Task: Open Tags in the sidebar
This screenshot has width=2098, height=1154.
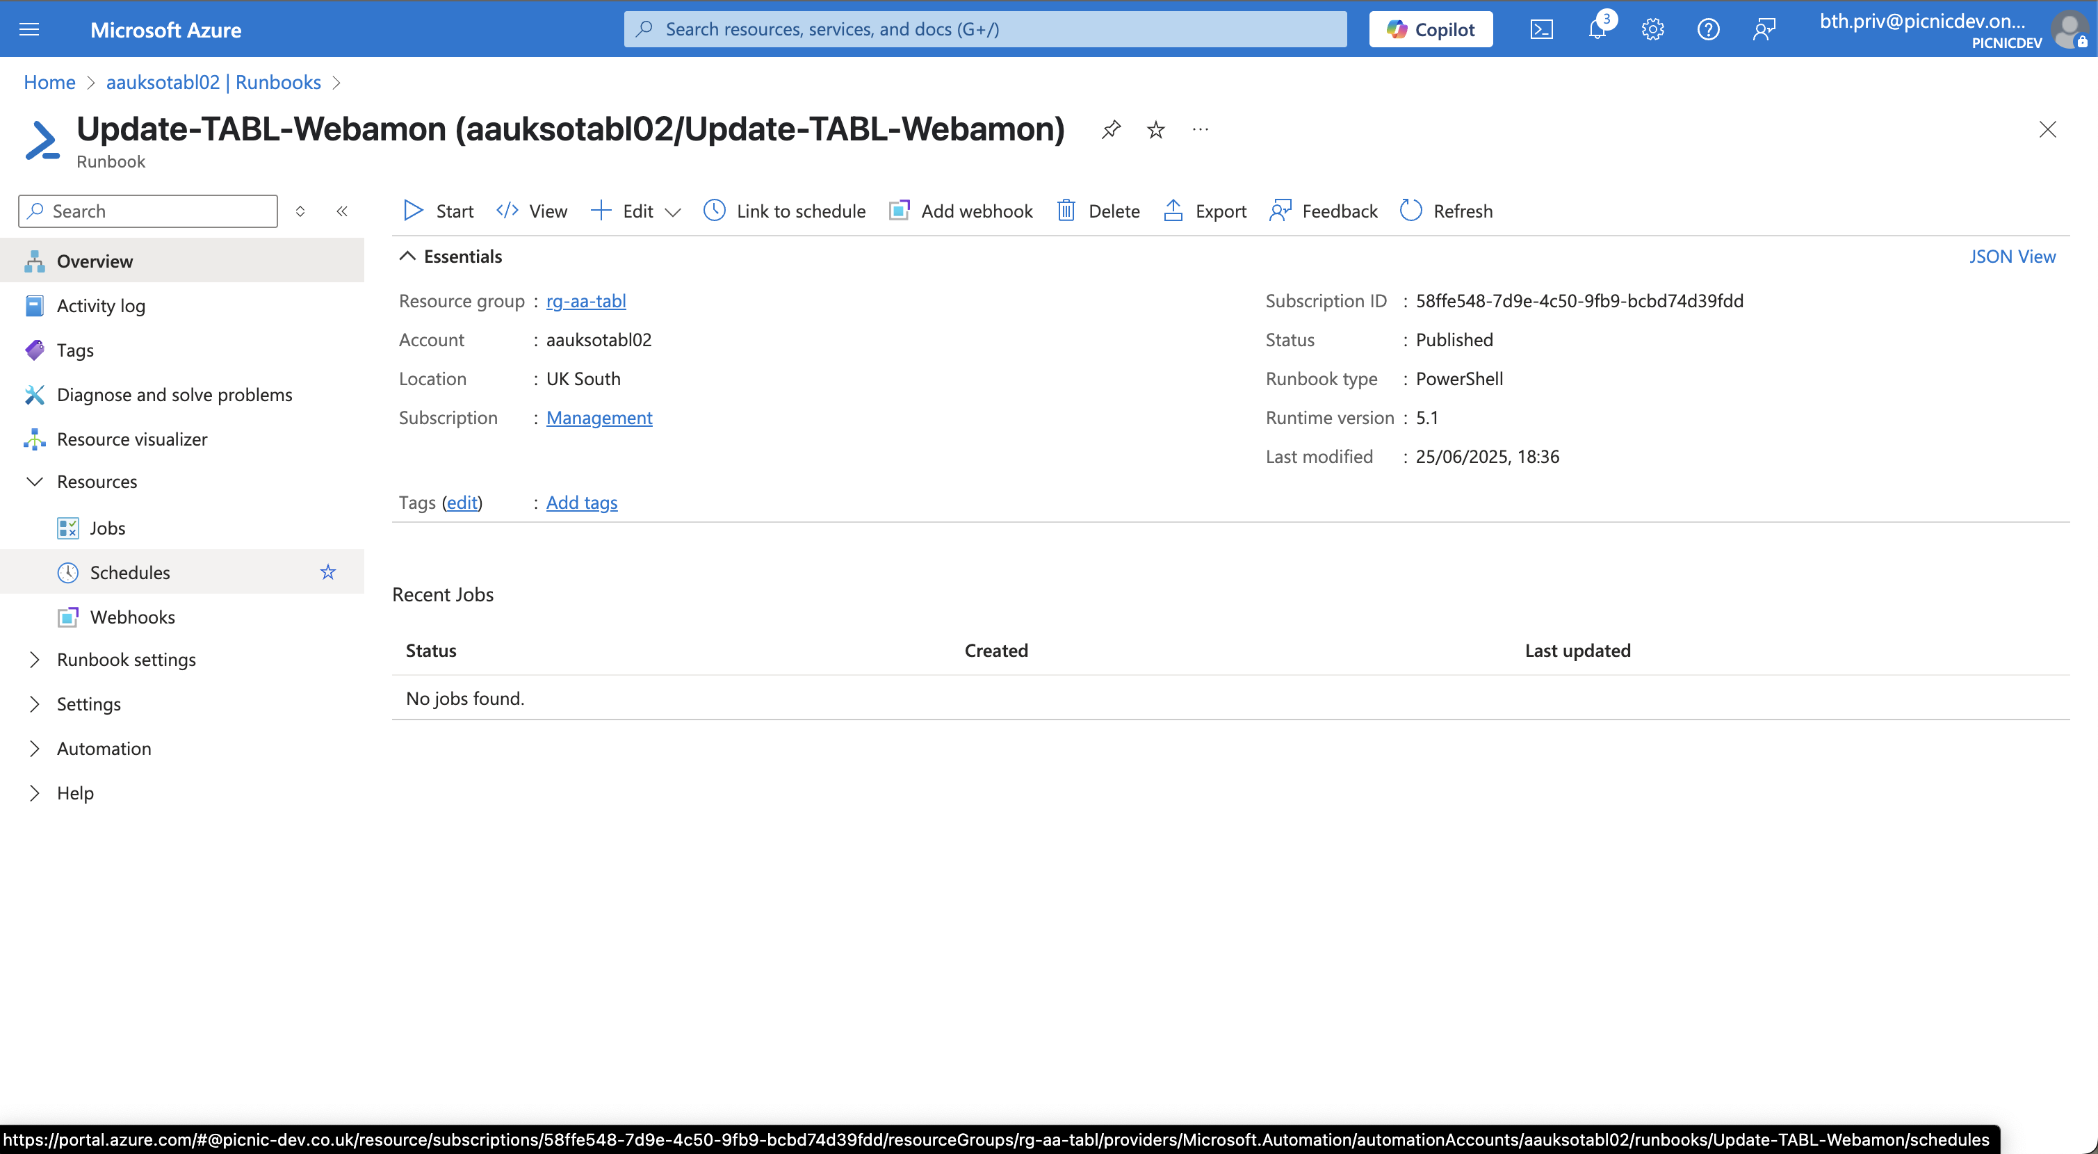Action: (182, 350)
